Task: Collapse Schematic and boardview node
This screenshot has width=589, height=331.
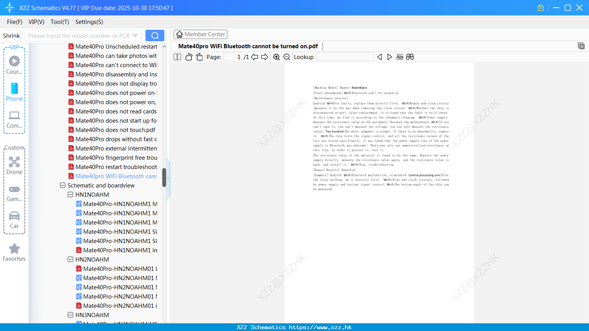Action: coord(63,185)
